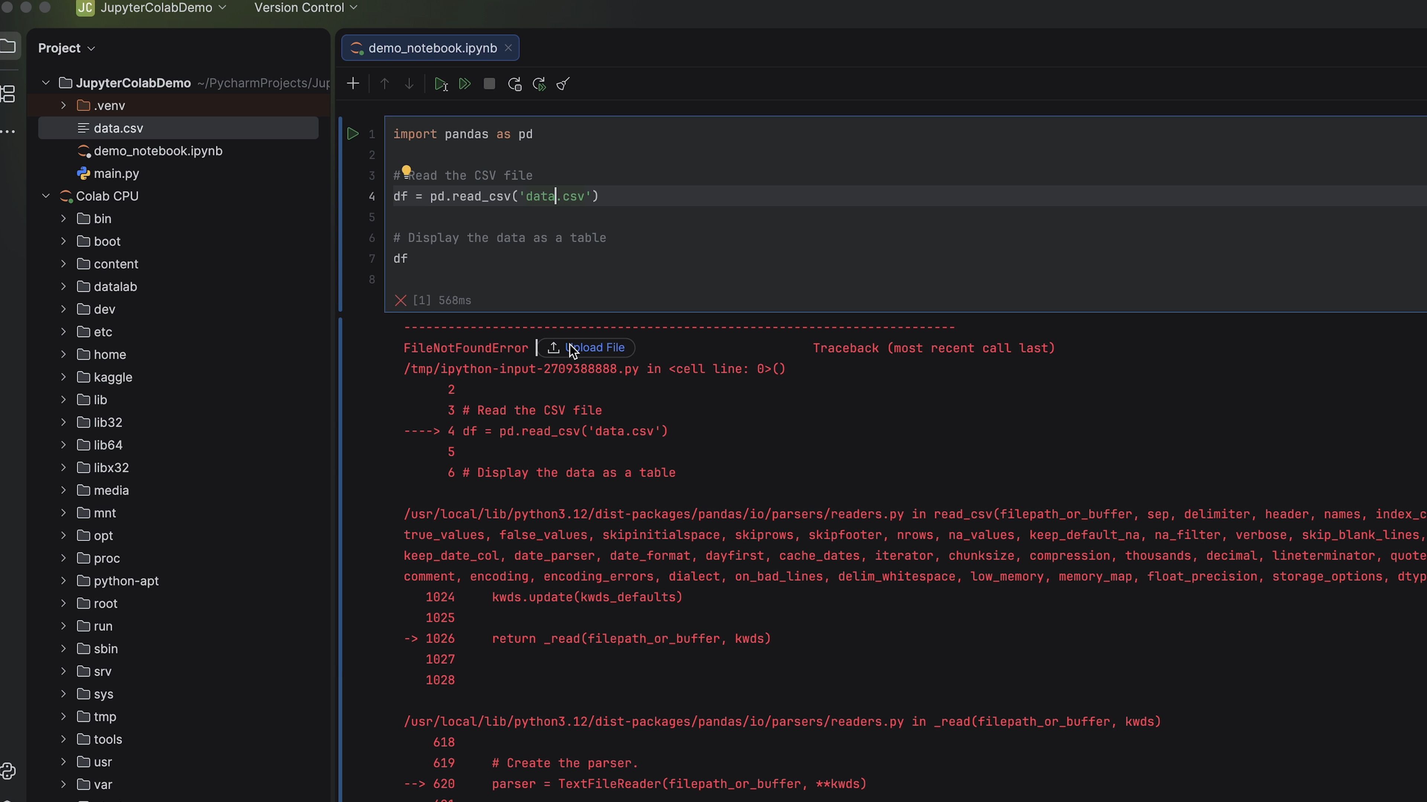This screenshot has width=1427, height=802.
Task: Select the root folder row
Action: (178, 603)
